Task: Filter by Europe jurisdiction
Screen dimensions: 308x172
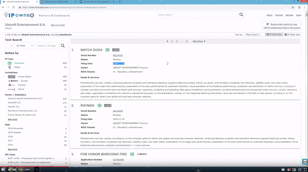Action: pyautogui.click(x=24, y=81)
